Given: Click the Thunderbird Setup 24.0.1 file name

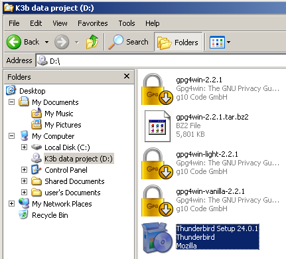Looking at the screenshot, I should point(217,228).
